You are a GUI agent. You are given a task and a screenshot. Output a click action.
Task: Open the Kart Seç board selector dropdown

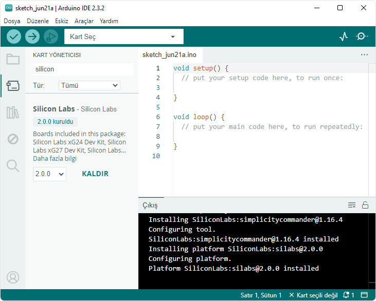click(x=124, y=36)
